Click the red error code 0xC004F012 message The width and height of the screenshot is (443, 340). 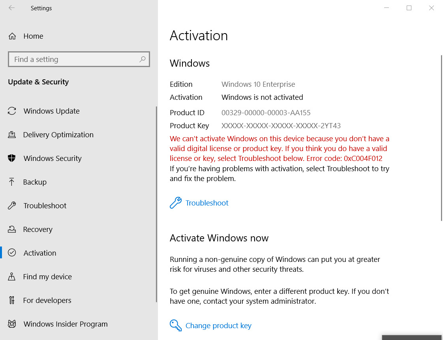tap(280, 148)
